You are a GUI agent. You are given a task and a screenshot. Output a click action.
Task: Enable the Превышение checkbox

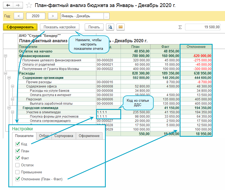click(18, 172)
